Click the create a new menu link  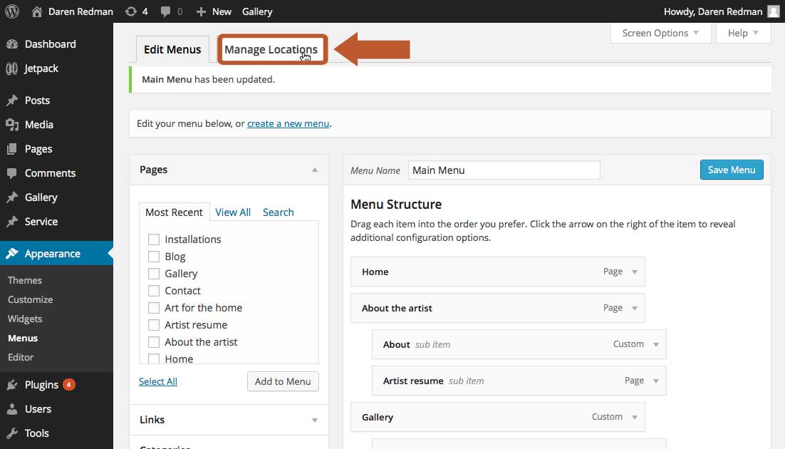(288, 124)
